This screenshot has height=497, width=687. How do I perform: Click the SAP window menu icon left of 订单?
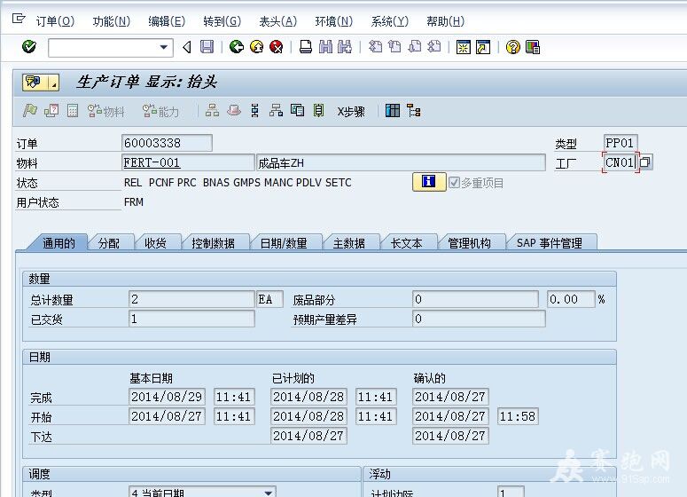pos(19,19)
